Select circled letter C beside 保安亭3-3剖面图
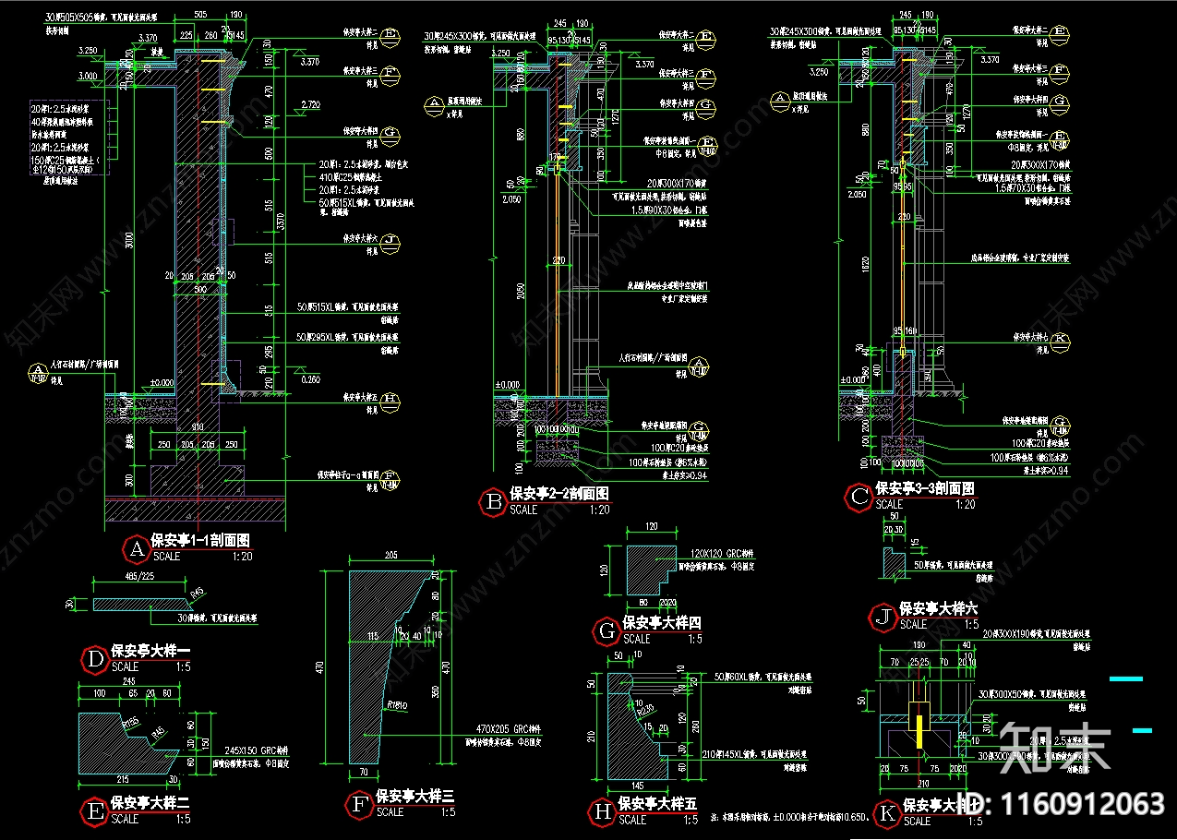The image size is (1177, 840). coord(859,498)
